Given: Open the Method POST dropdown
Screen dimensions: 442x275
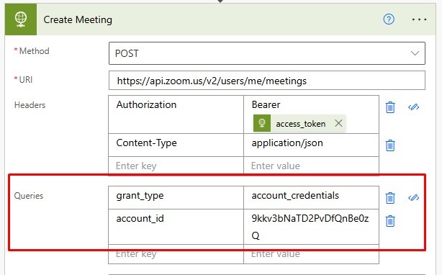Looking at the screenshot, I should tap(266, 53).
